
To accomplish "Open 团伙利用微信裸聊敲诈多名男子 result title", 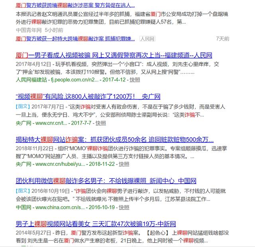I will tap(106, 181).
